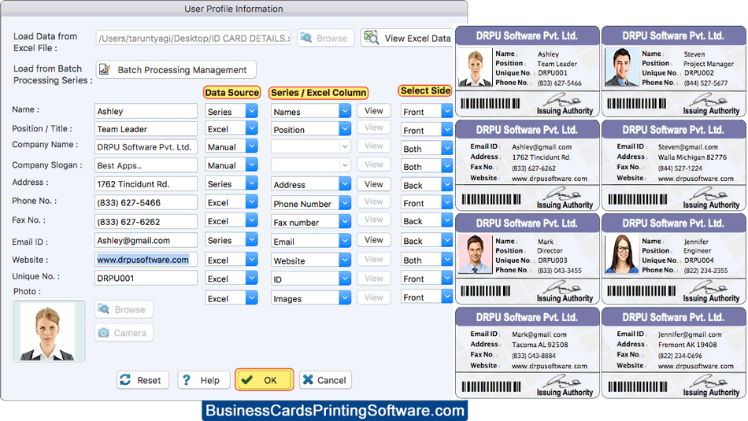Confirm with the OK button
The width and height of the screenshot is (748, 421).
265,380
